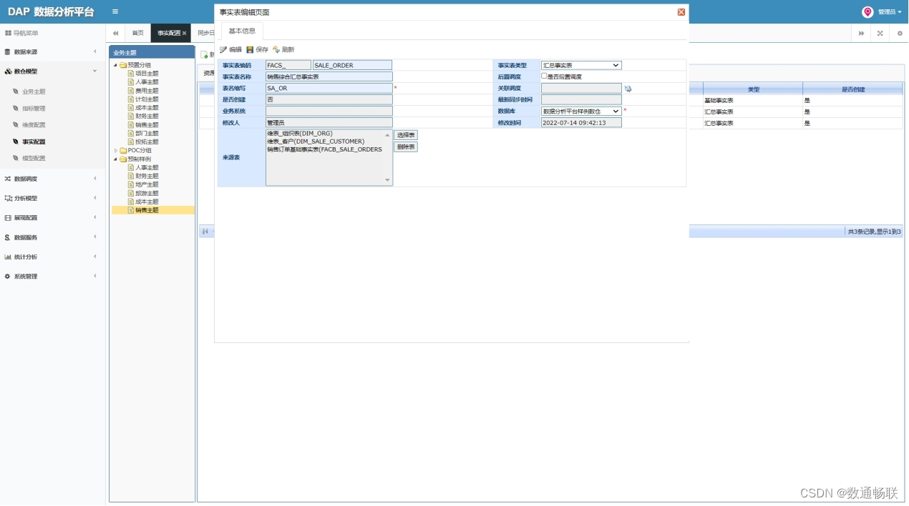909x506 pixels.
Task: Open the settings gear icon at top right
Action: [900, 33]
